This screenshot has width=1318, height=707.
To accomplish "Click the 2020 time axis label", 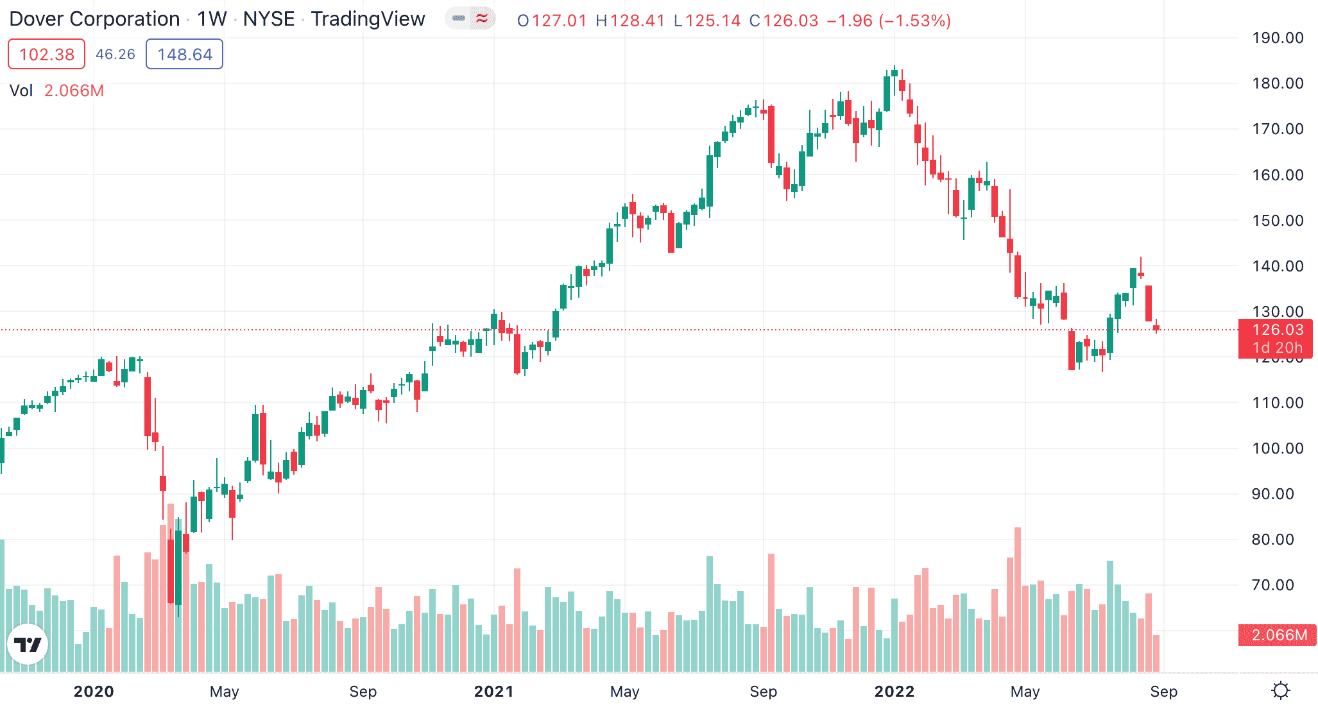I will tap(94, 692).
